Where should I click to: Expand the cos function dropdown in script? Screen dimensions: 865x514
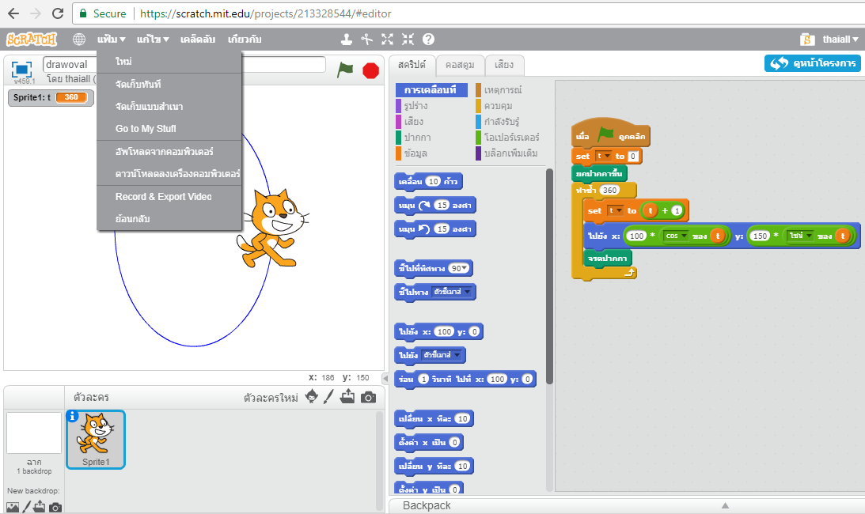click(677, 236)
